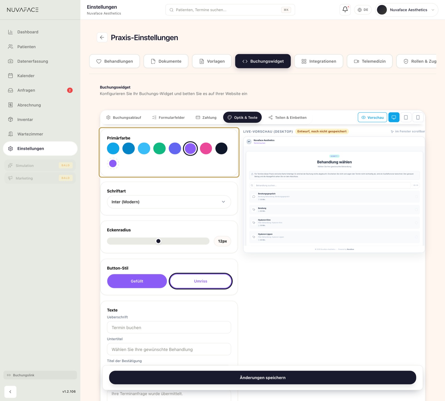Go to Patienten in sidebar

pyautogui.click(x=40, y=47)
